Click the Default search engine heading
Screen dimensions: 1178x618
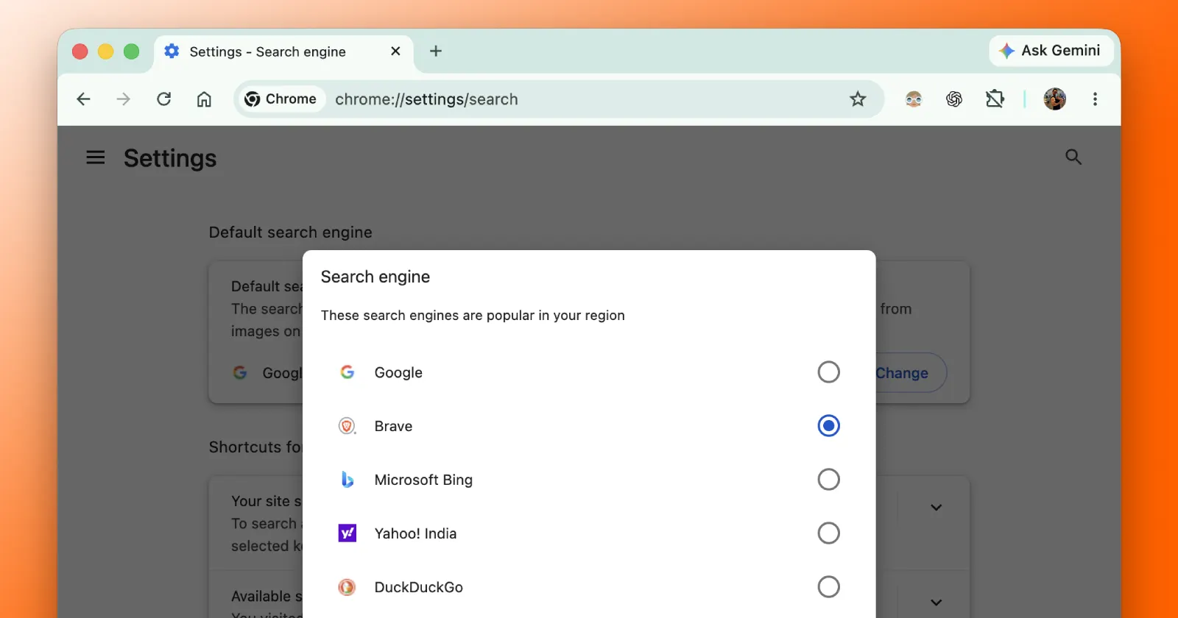(x=291, y=232)
